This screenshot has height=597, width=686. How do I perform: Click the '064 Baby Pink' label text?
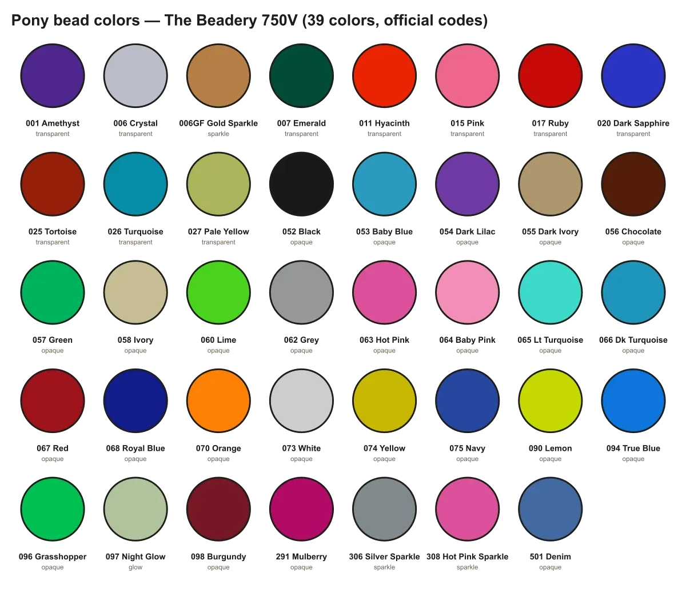tap(468, 340)
